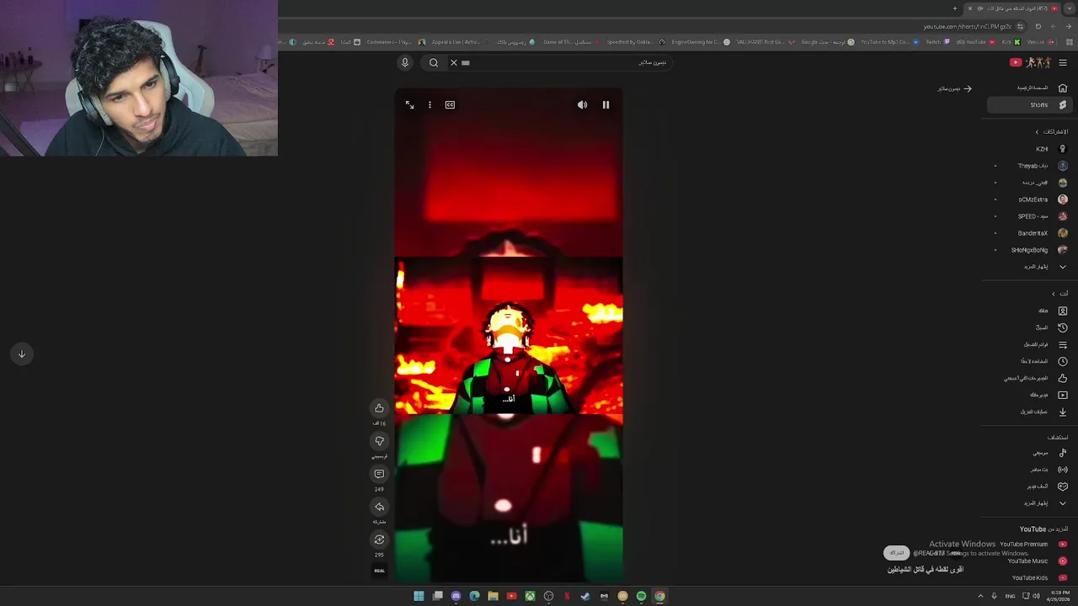Open a new browser tab
The height and width of the screenshot is (606, 1078).
(955, 8)
